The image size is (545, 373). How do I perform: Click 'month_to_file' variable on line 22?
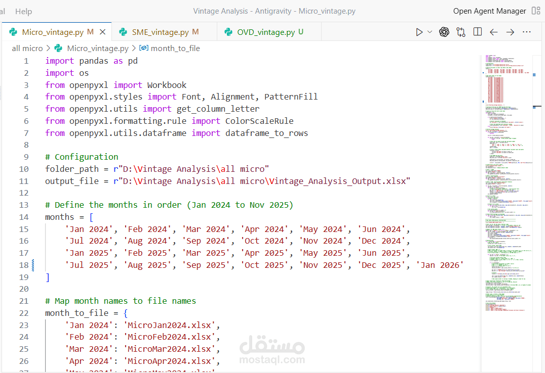point(77,313)
